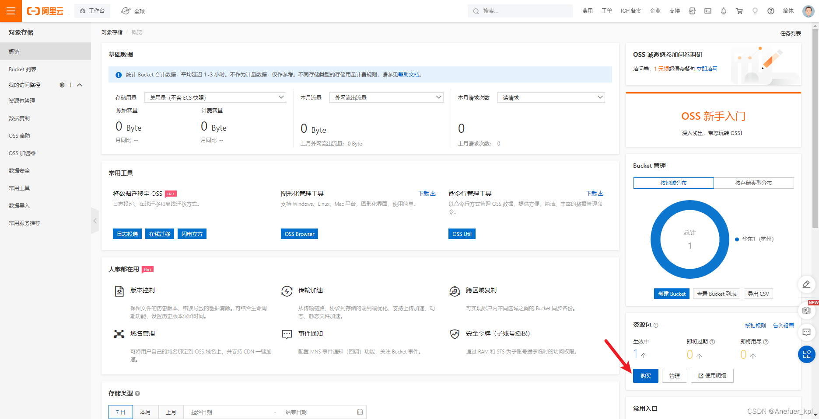Click the blue app-grid floating icon
819x419 pixels.
[807, 354]
